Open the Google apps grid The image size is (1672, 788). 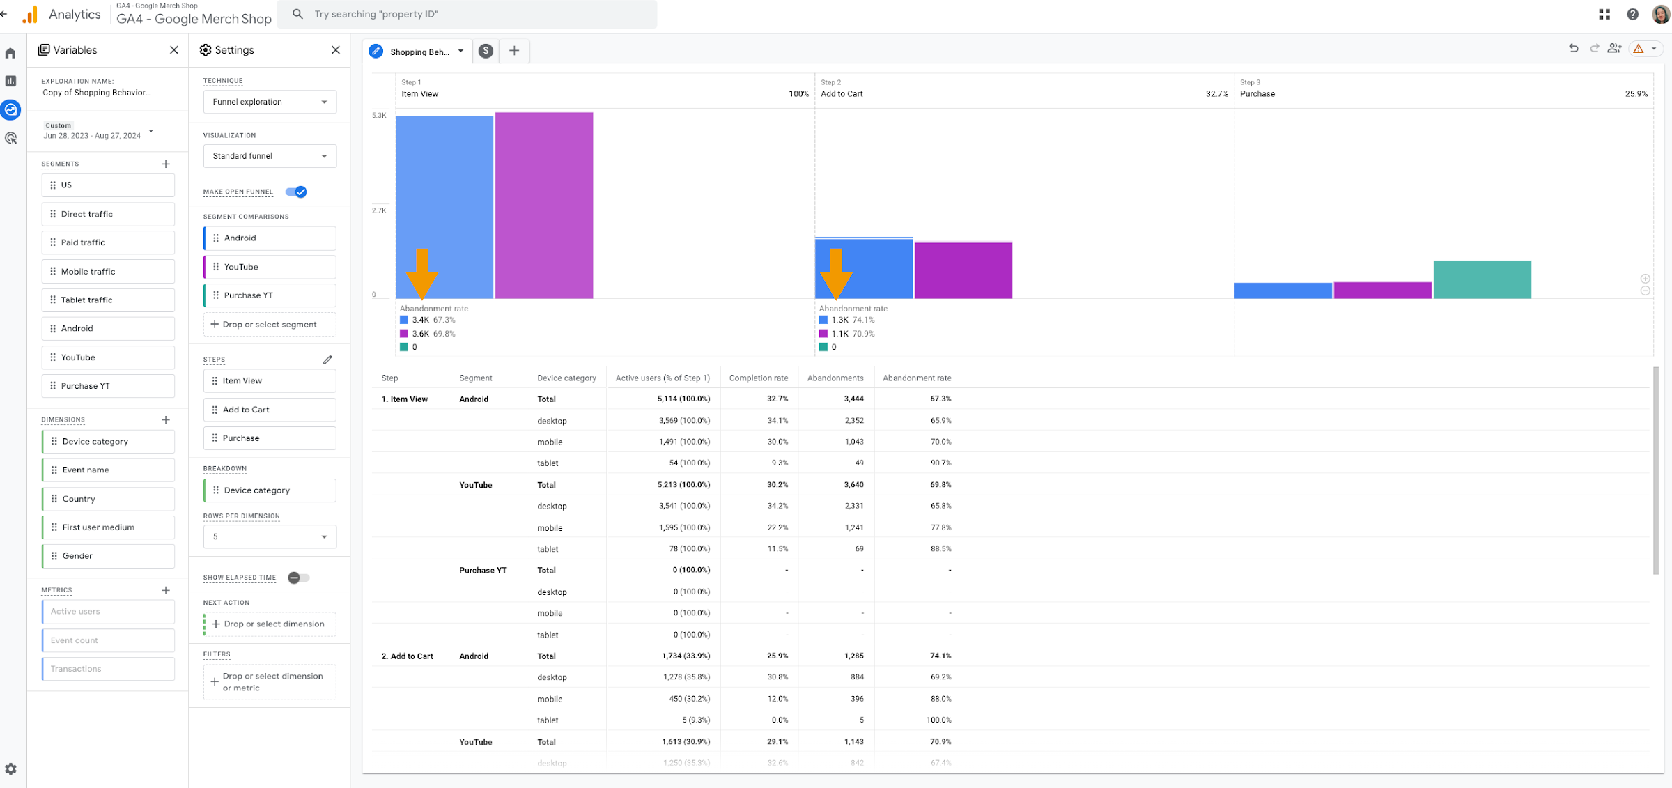[1604, 14]
